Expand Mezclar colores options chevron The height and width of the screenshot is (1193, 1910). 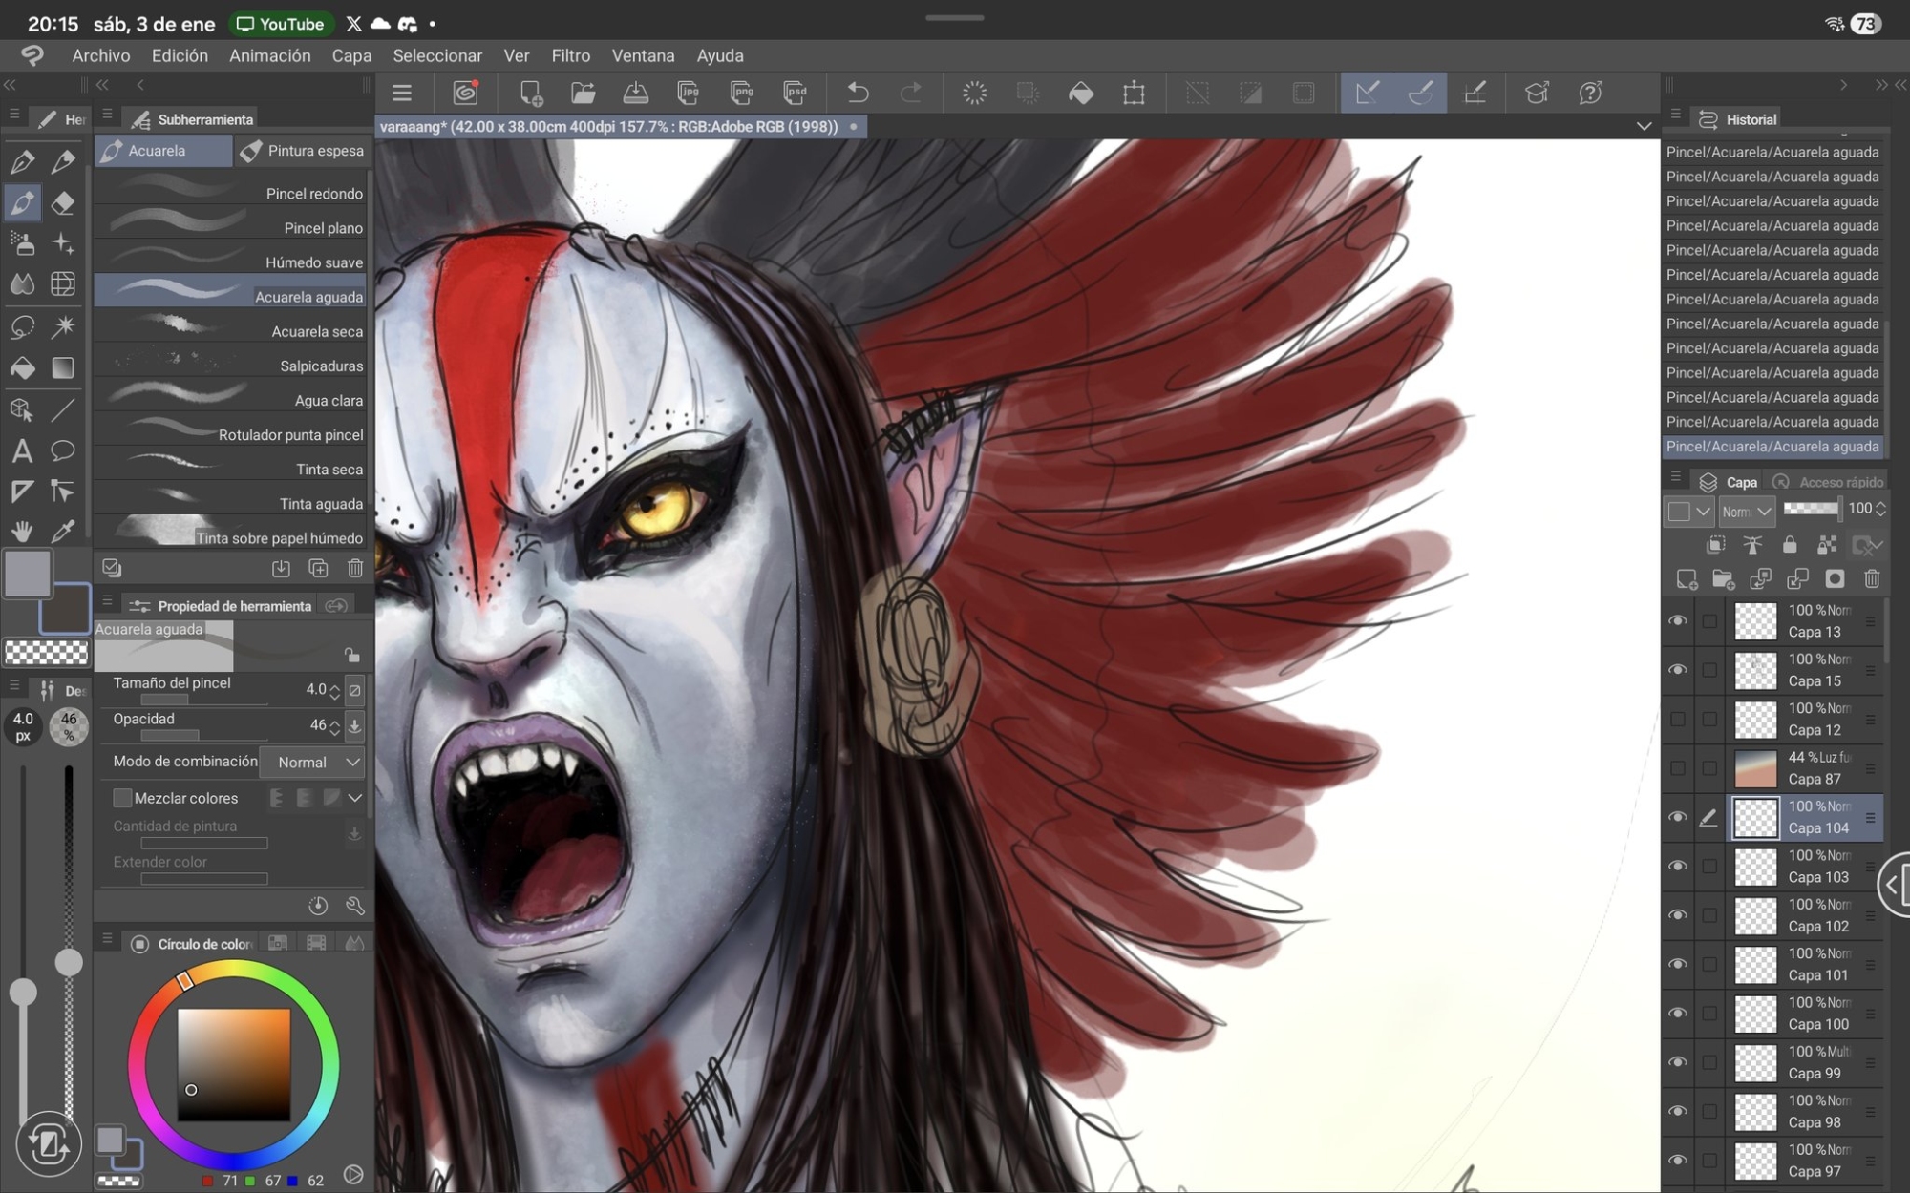[355, 798]
